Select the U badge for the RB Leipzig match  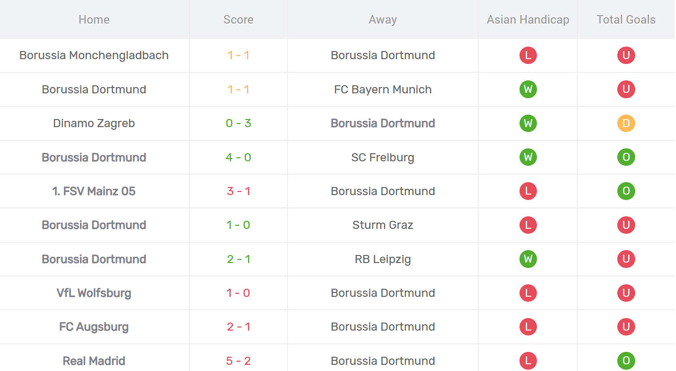point(626,259)
